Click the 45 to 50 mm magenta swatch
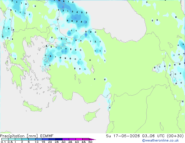 [x=86, y=139]
